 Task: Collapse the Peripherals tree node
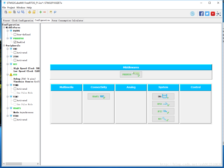click(4, 46)
